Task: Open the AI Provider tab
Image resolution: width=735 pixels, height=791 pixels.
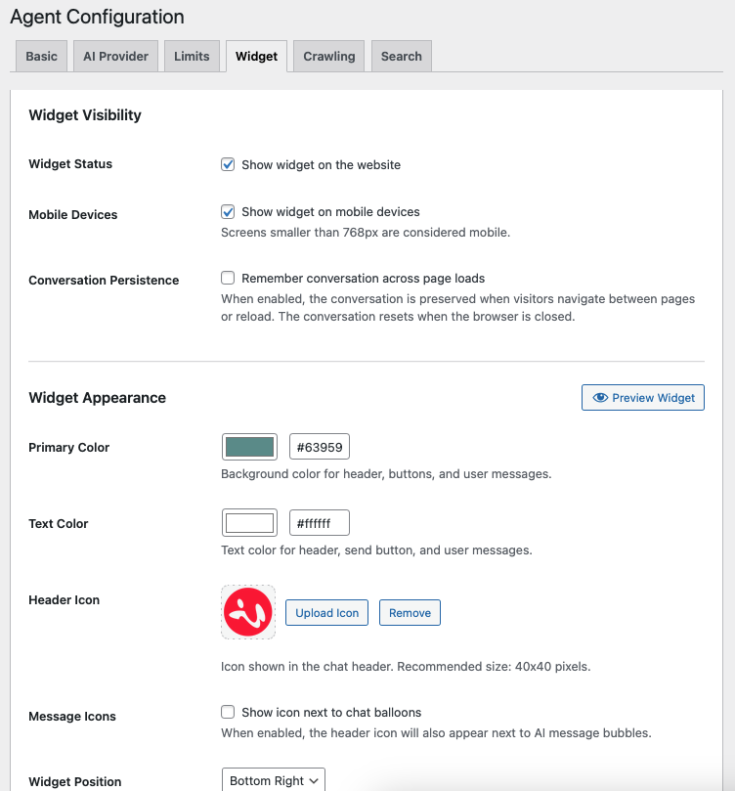Action: pyautogui.click(x=115, y=56)
